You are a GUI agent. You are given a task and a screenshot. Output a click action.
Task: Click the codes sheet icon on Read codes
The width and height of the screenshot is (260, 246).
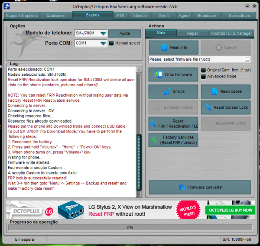click(x=214, y=91)
